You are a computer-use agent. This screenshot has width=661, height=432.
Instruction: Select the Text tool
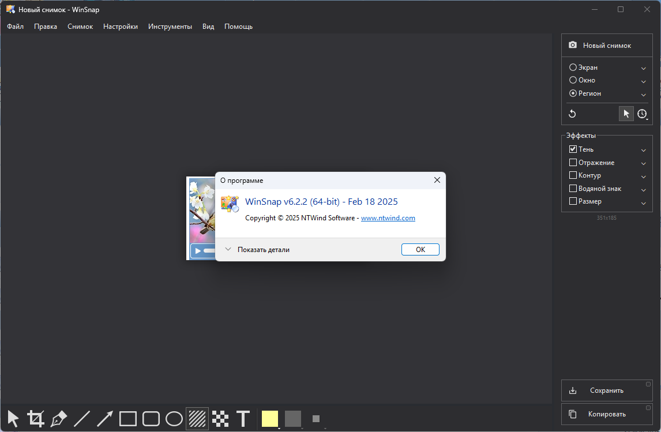coord(243,418)
